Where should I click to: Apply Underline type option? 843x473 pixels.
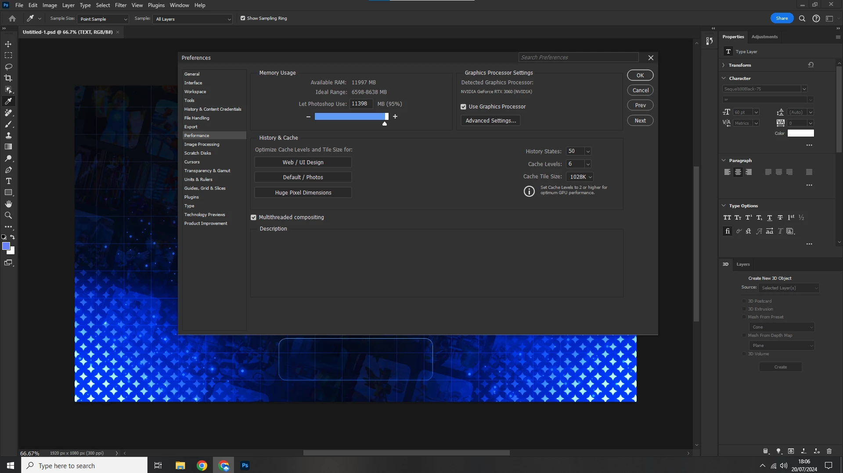click(770, 217)
